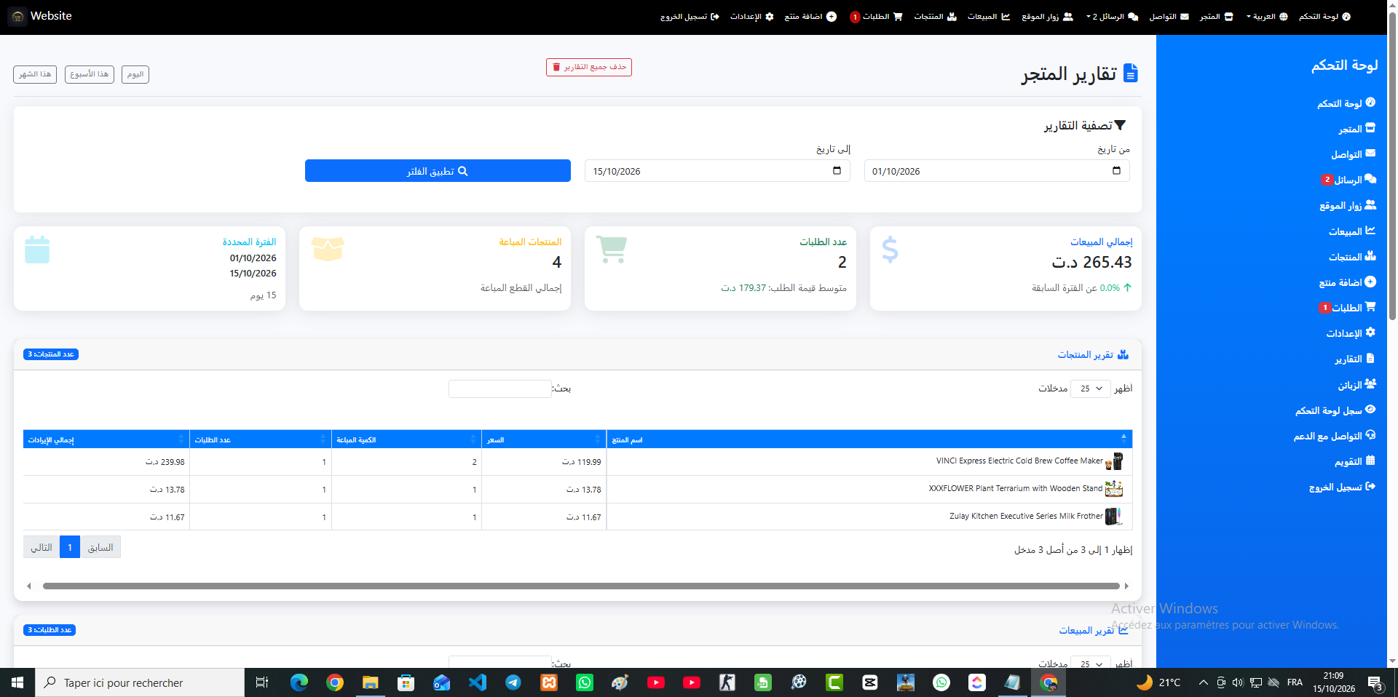This screenshot has width=1398, height=697.
Task: Select the 'اليوم' quick filter button
Action: 135,74
